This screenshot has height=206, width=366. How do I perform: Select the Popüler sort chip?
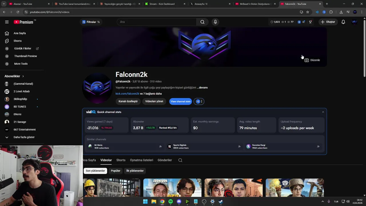pos(116,171)
